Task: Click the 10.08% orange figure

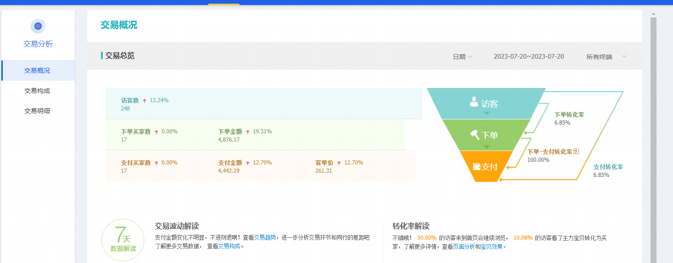Action: 523,238
